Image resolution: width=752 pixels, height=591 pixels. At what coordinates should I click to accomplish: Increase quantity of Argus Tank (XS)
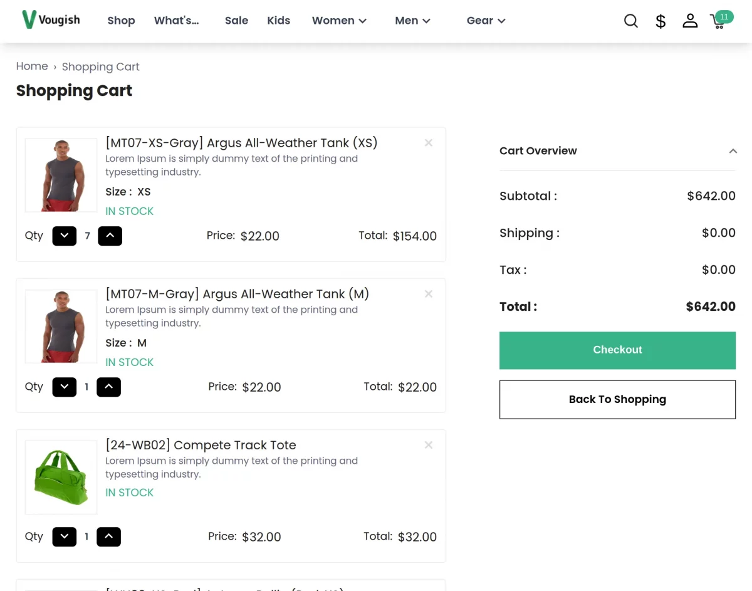coord(110,236)
